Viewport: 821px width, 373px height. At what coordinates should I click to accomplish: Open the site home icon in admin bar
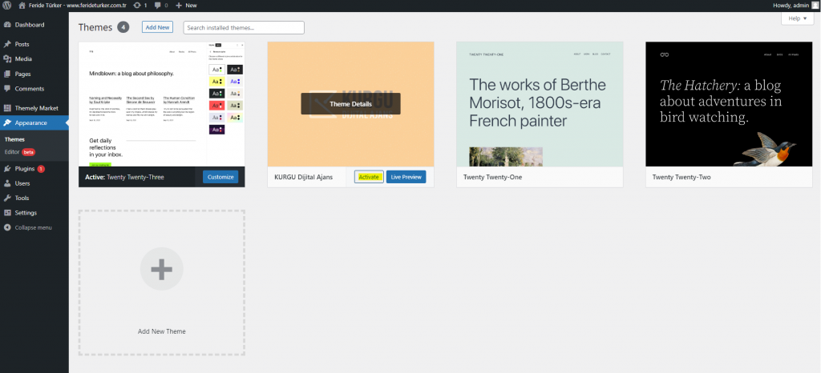[22, 6]
